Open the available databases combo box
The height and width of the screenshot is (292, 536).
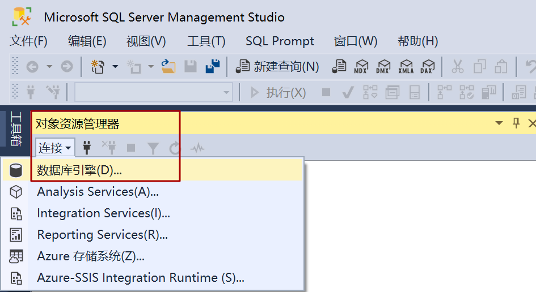[x=153, y=92]
